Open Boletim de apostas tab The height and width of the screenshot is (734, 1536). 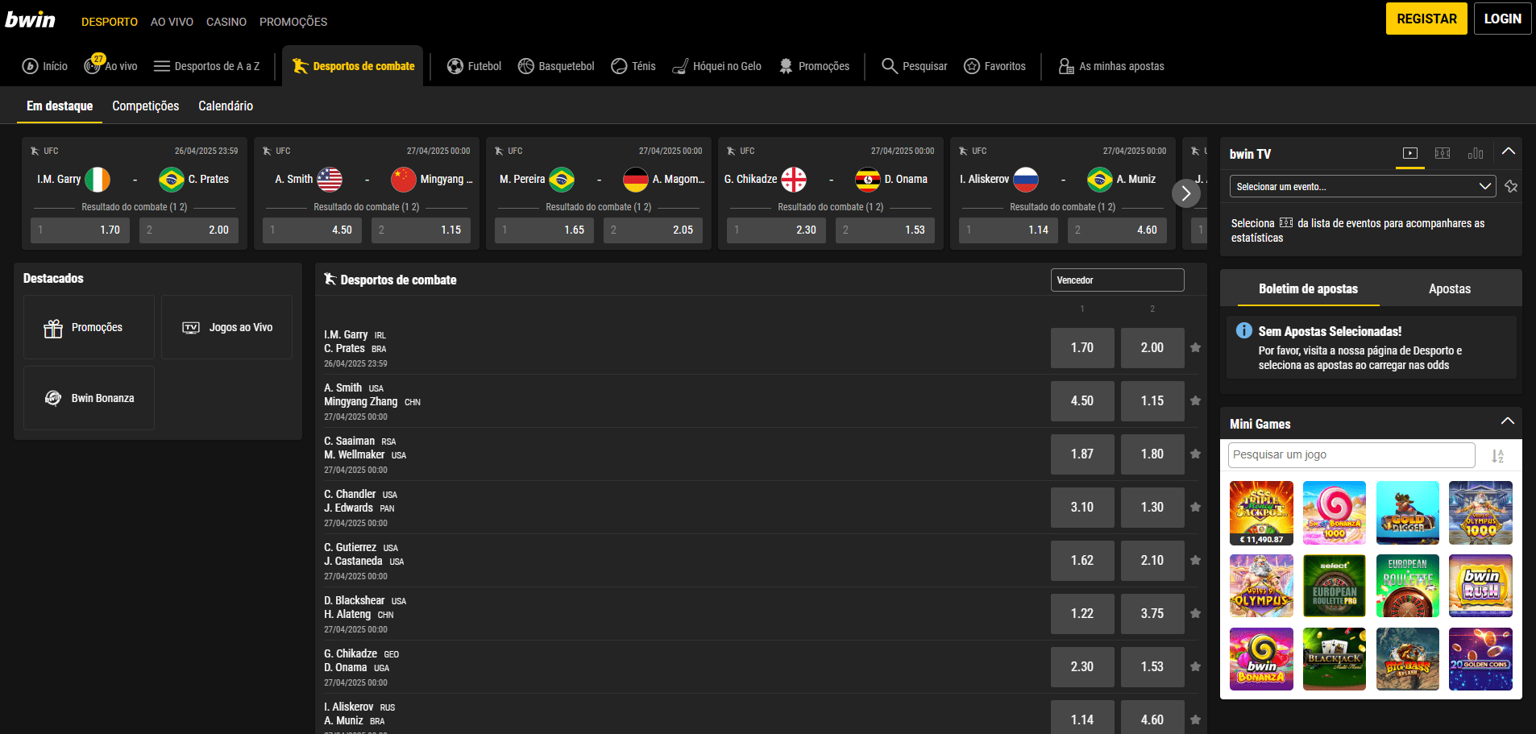[1308, 288]
